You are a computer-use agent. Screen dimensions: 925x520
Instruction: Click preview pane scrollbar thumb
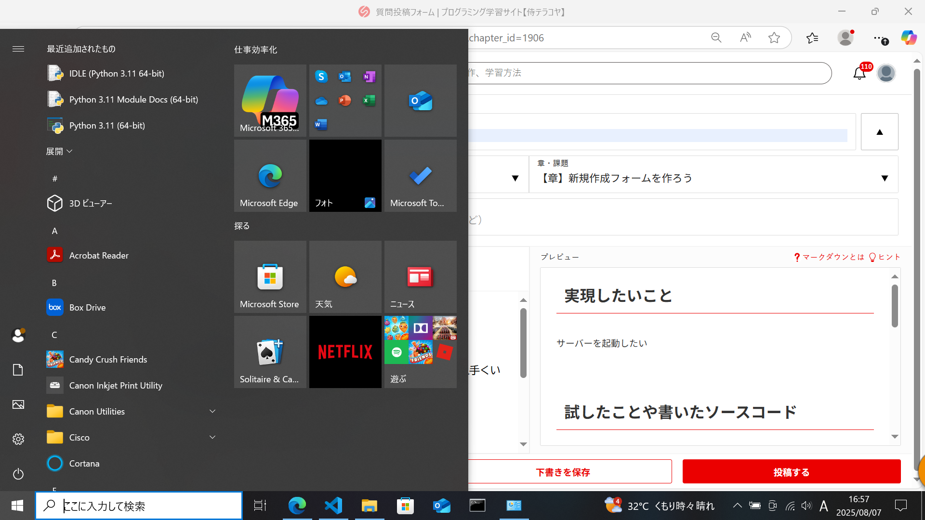[895, 306]
